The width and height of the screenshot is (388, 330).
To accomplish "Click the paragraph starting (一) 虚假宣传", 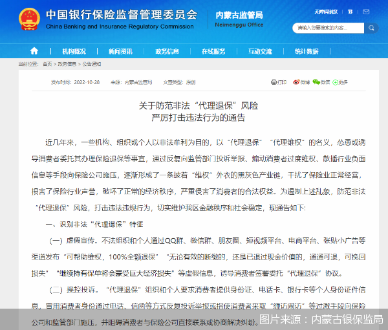I will pos(199,257).
